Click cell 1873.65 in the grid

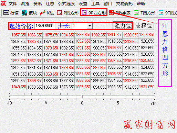51,48
